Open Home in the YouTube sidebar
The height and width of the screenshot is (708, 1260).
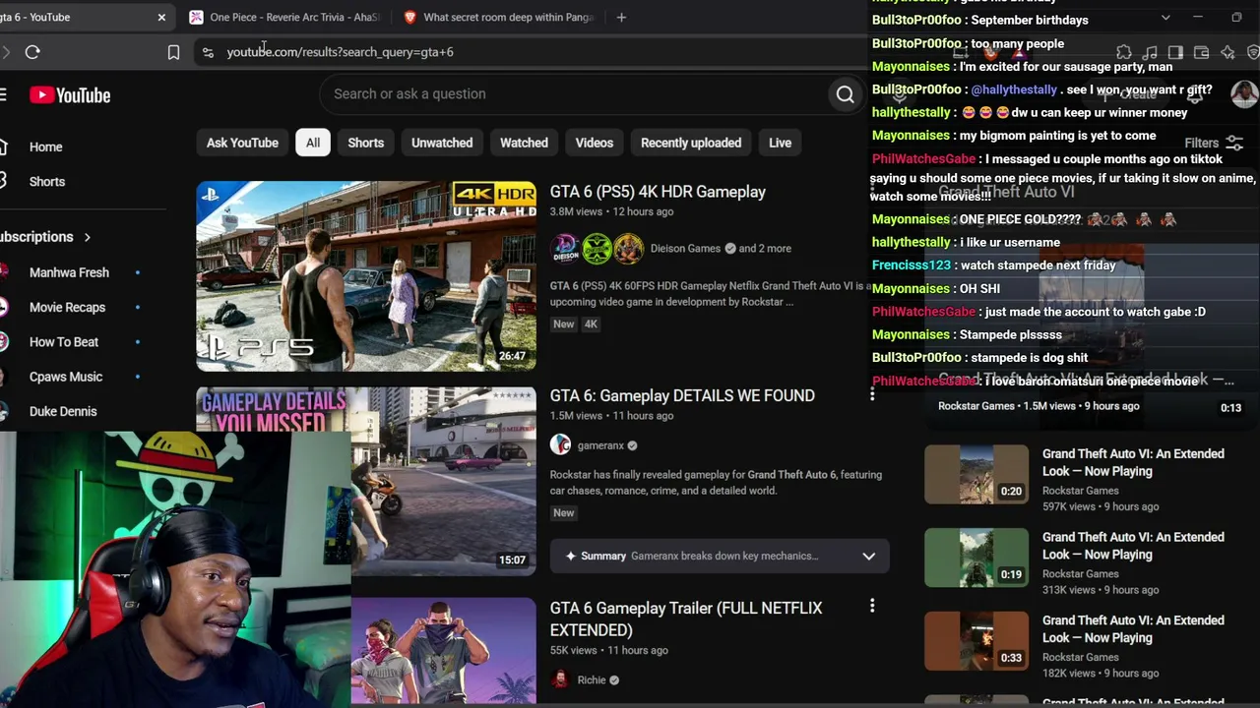click(x=45, y=147)
